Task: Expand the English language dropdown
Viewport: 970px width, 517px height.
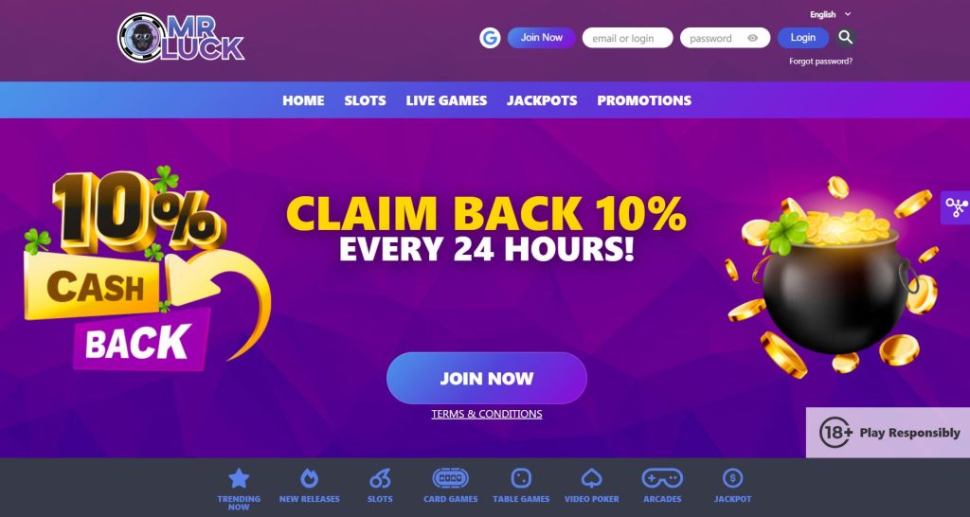Action: point(830,14)
